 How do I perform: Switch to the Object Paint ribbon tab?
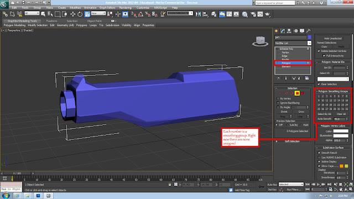tap(95, 21)
